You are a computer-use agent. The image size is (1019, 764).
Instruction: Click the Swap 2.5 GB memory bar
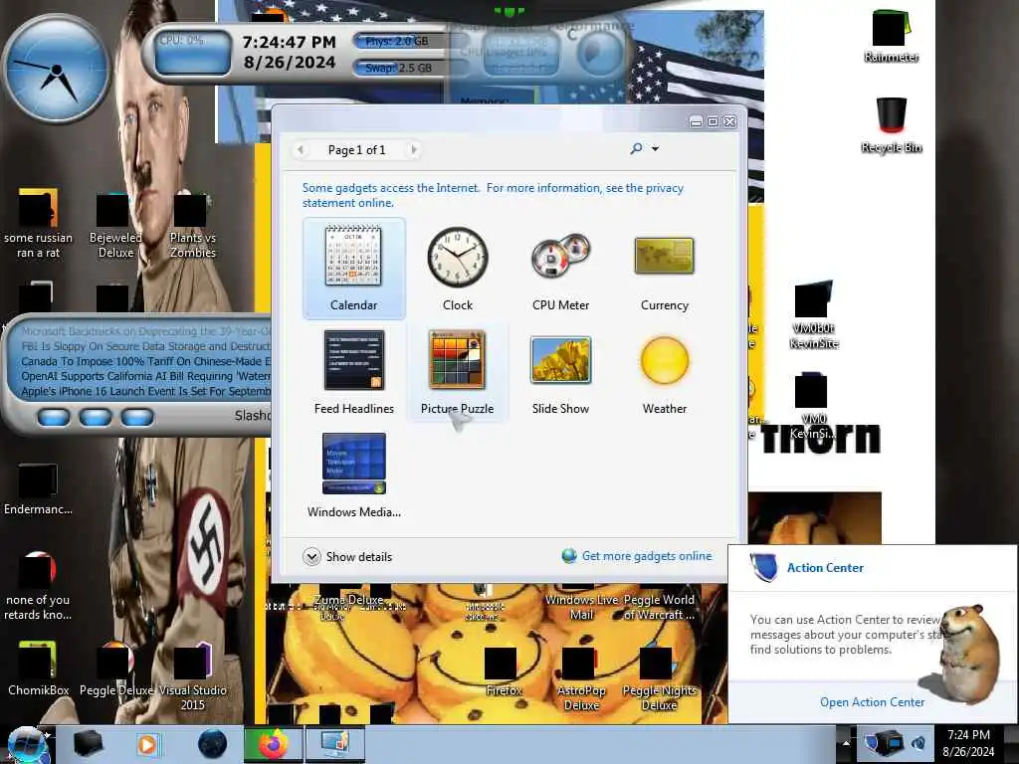(409, 68)
